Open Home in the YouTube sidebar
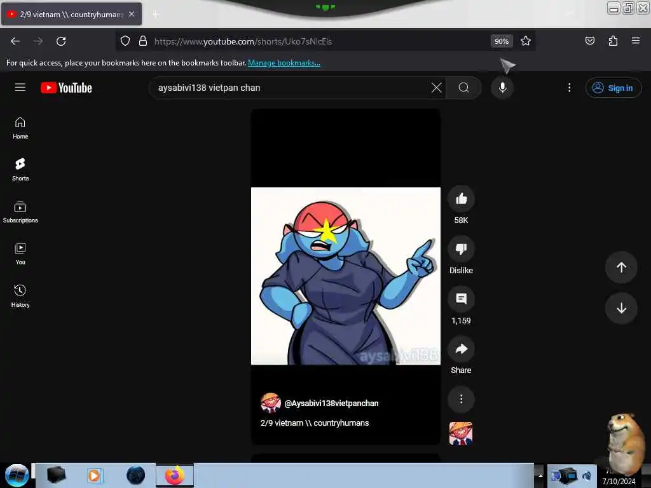Viewport: 651px width, 488px height. pyautogui.click(x=20, y=128)
